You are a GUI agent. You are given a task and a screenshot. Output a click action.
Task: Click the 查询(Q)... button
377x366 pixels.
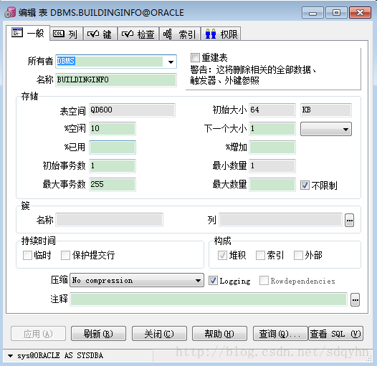280,334
